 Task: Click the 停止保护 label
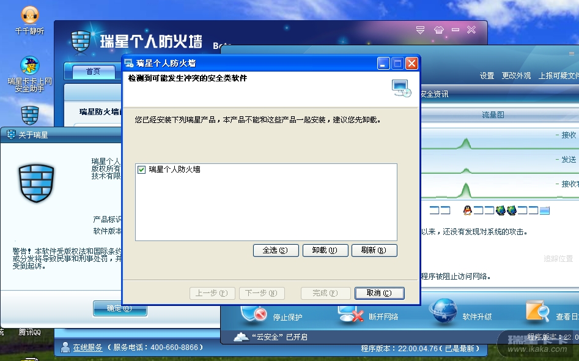[287, 317]
